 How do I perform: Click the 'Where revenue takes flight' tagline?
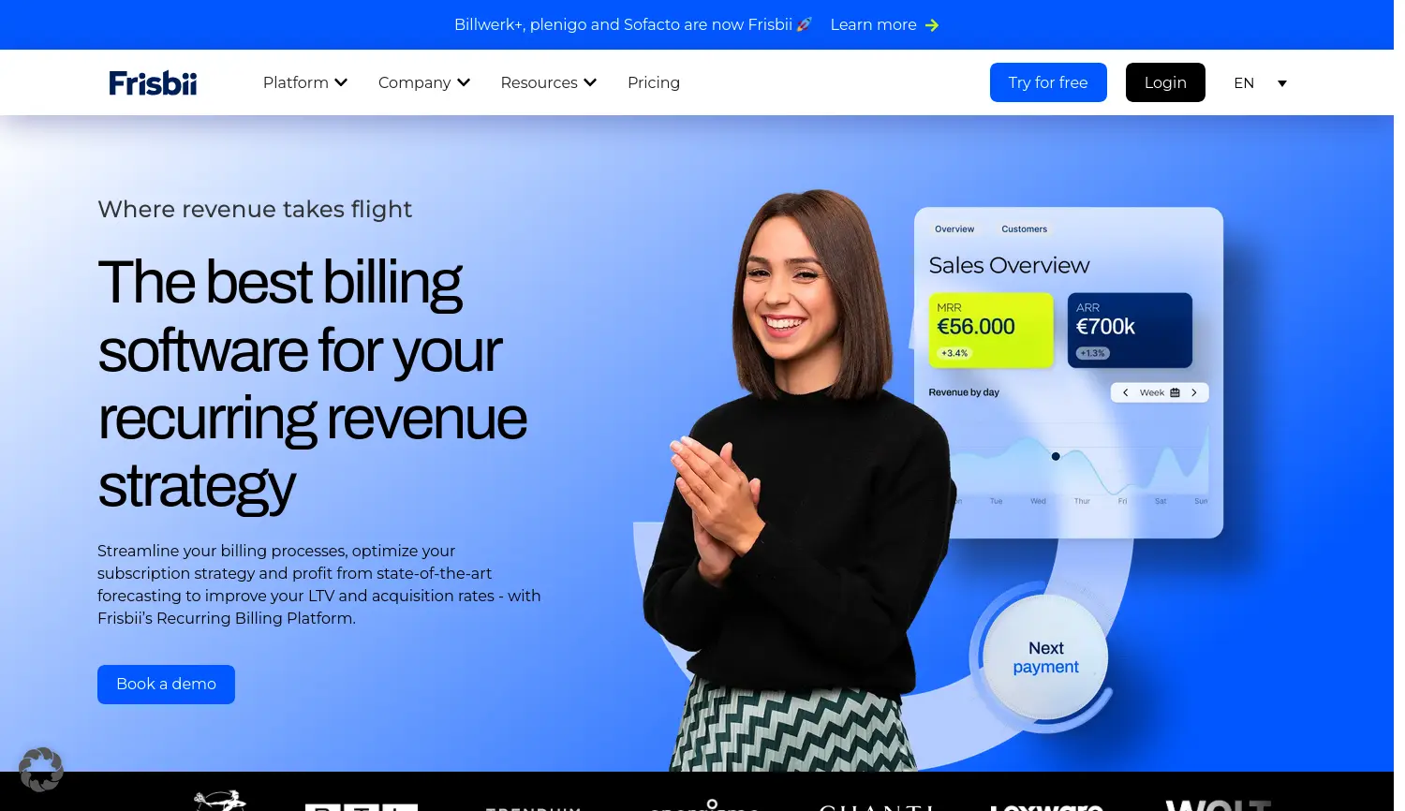(x=255, y=209)
